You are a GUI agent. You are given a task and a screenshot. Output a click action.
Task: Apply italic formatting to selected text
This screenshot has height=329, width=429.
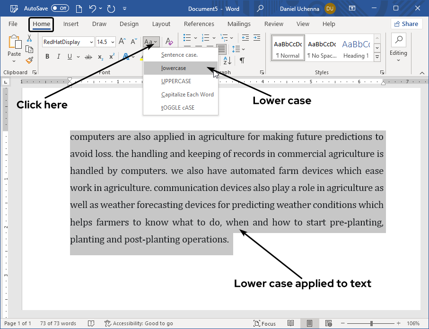58,56
